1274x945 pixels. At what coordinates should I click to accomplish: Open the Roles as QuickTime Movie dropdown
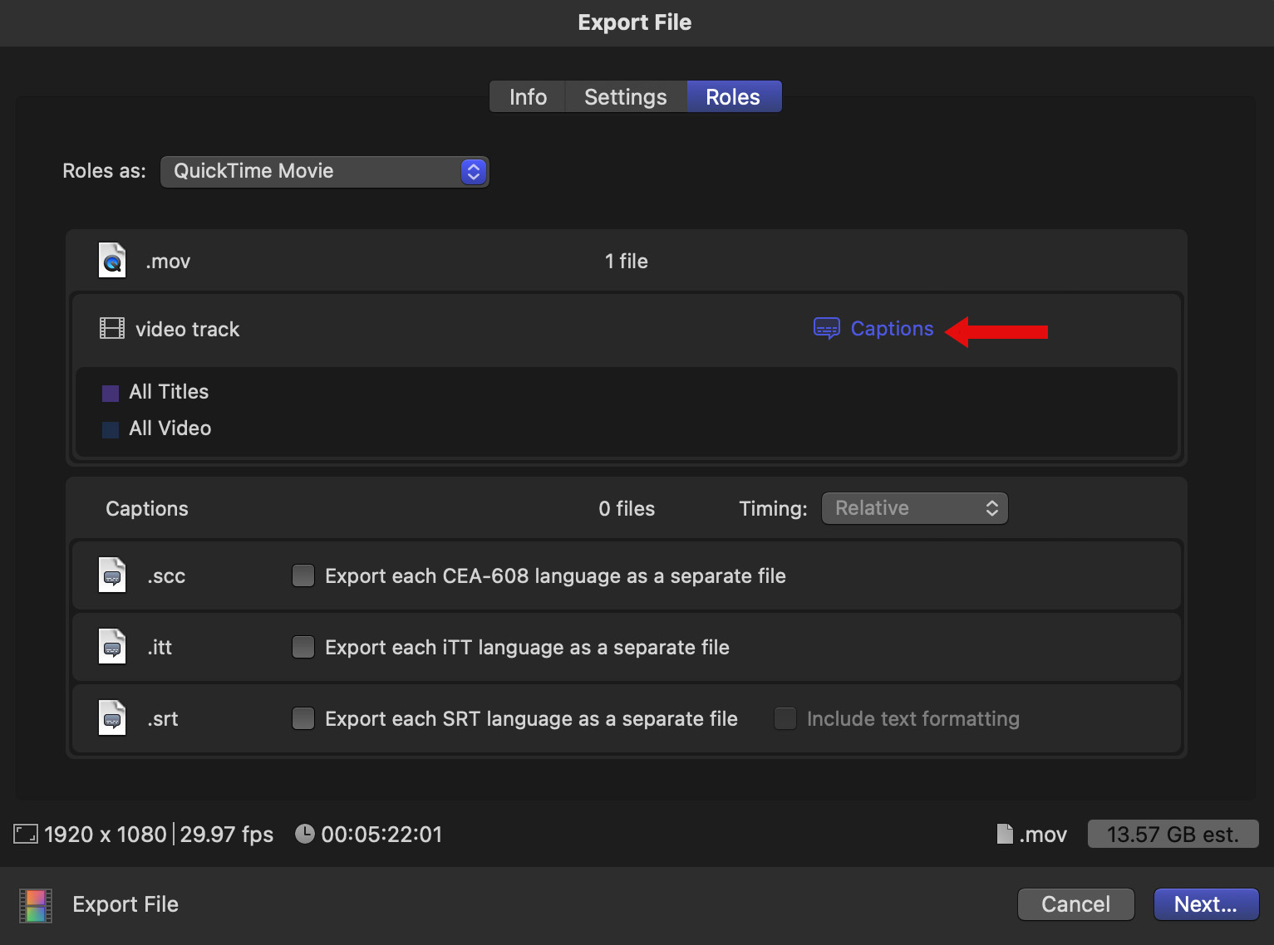pyautogui.click(x=324, y=171)
